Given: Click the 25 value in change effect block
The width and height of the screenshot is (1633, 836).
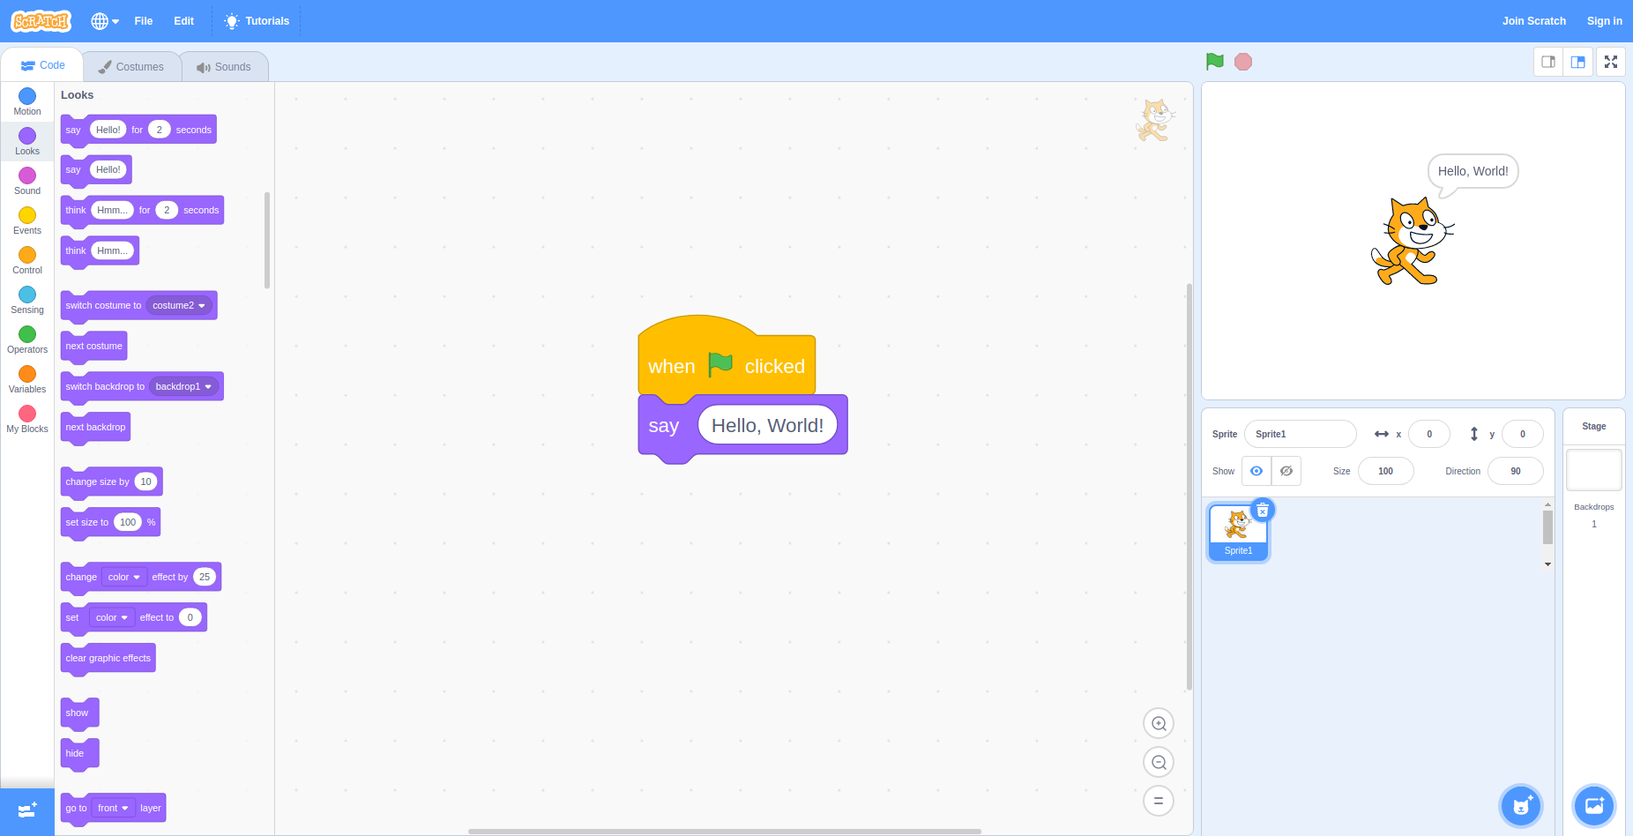Looking at the screenshot, I should [x=205, y=578].
